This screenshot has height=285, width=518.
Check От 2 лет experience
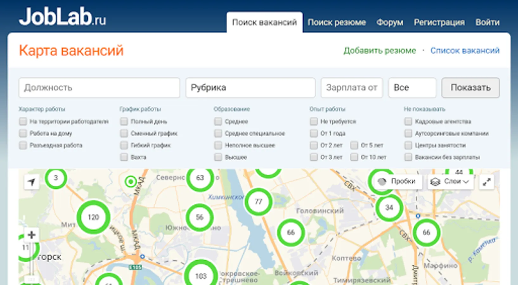tap(314, 145)
